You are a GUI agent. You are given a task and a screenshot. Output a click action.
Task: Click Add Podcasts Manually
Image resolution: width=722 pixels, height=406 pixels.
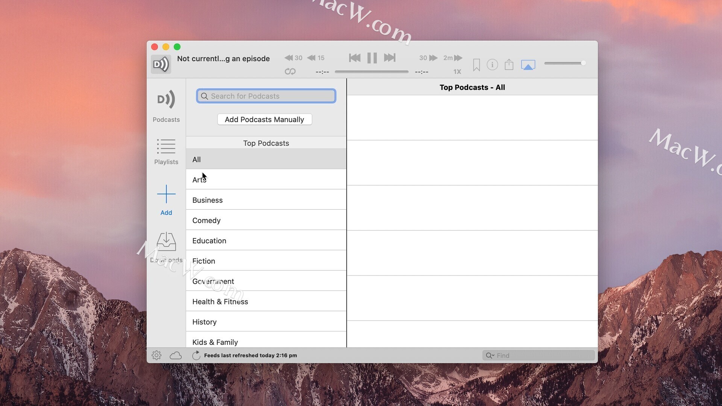[x=265, y=120]
